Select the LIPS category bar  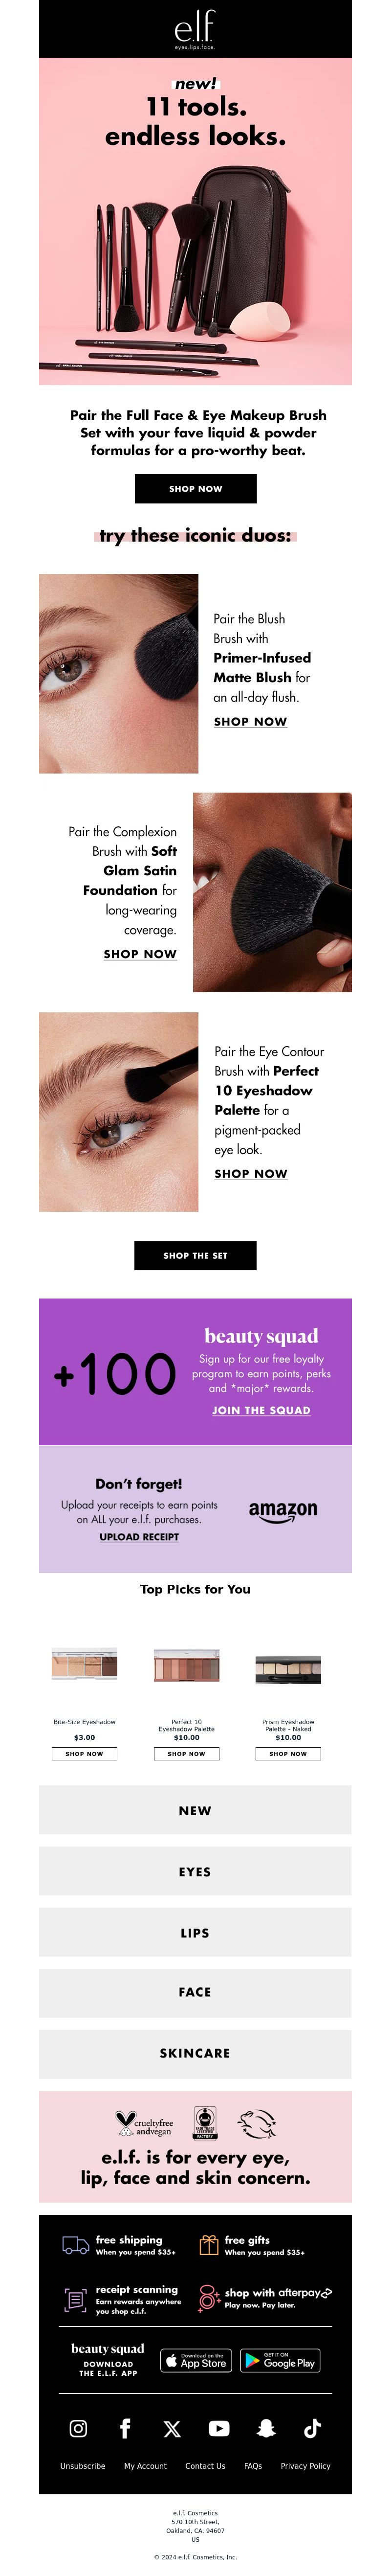(x=195, y=1932)
